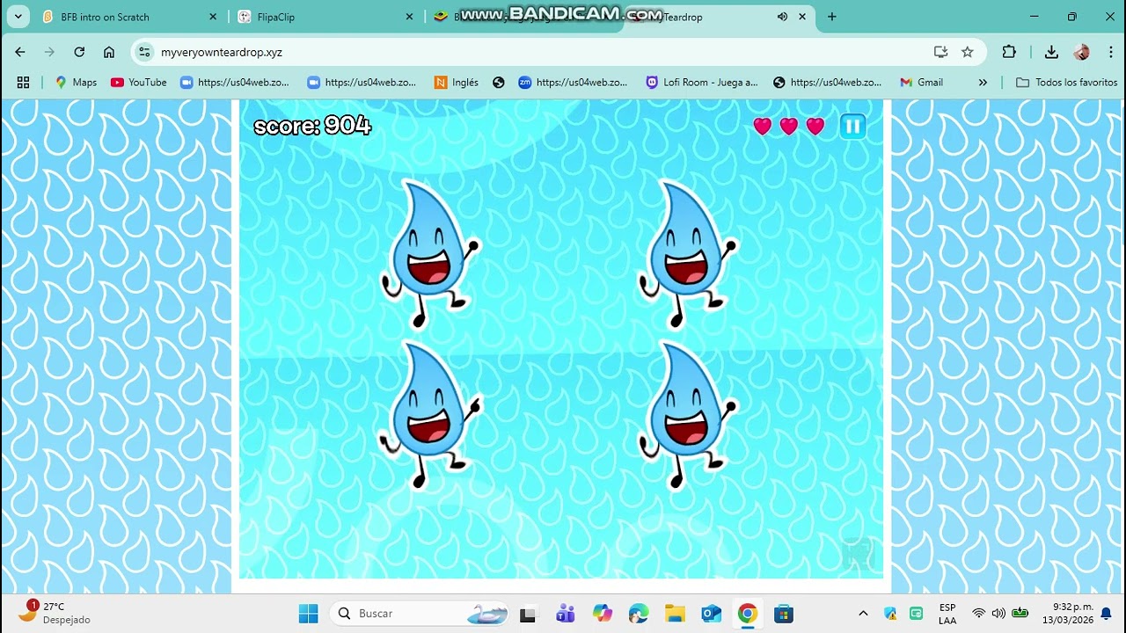
Task: Open the Extensions puzzle icon
Action: pyautogui.click(x=1009, y=52)
